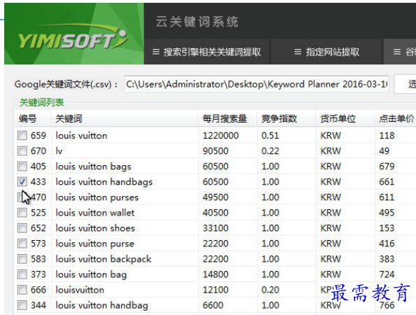Check the box for row 525
The height and width of the screenshot is (315, 416).
(x=22, y=212)
